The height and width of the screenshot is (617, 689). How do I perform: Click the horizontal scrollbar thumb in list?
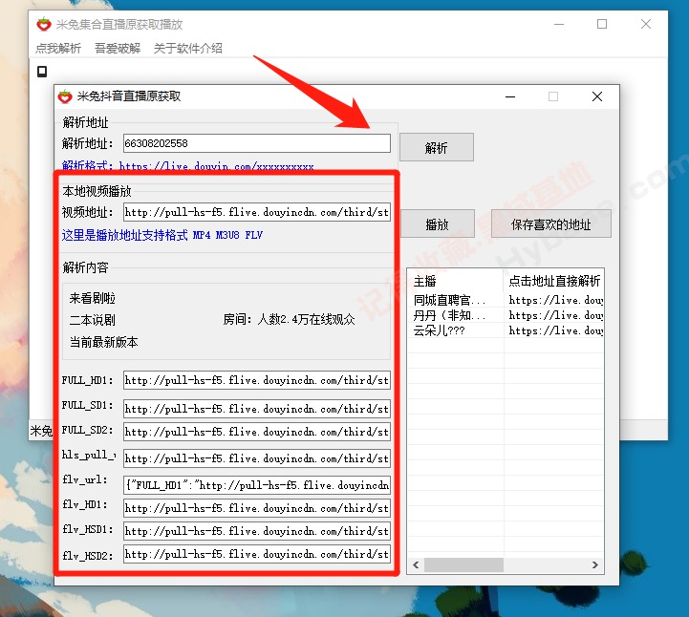click(x=463, y=564)
